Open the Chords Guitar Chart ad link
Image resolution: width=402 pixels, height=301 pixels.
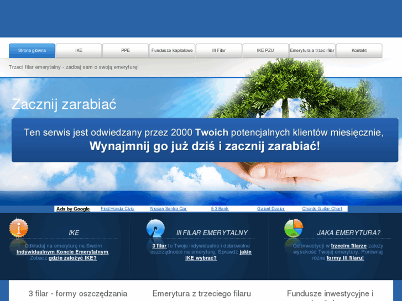pos(322,209)
